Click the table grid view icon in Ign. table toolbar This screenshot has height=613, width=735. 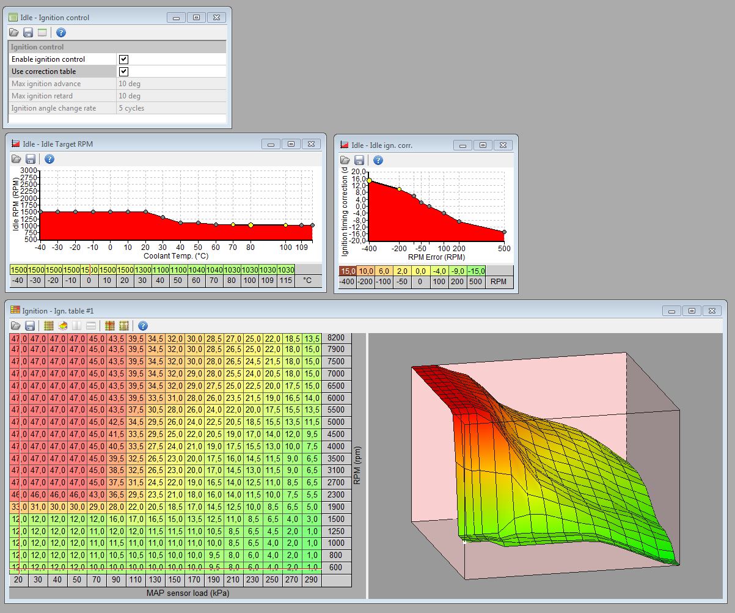point(49,326)
